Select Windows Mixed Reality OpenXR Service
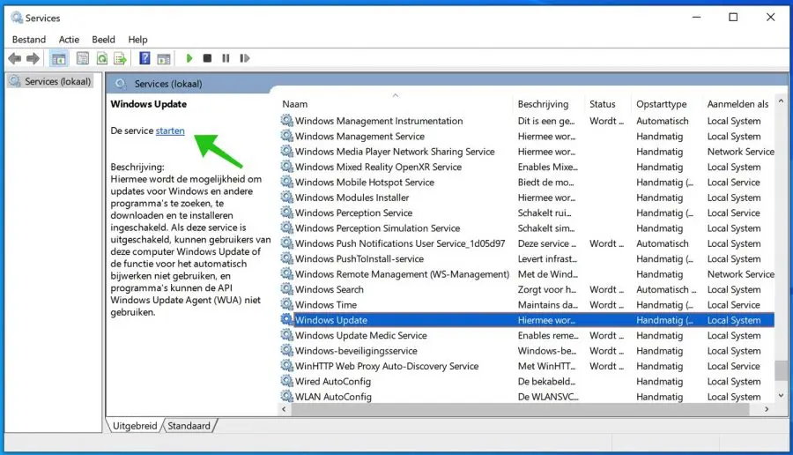 [527, 167]
